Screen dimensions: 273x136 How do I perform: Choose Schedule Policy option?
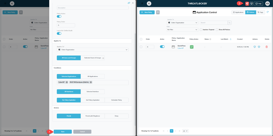point(116,100)
